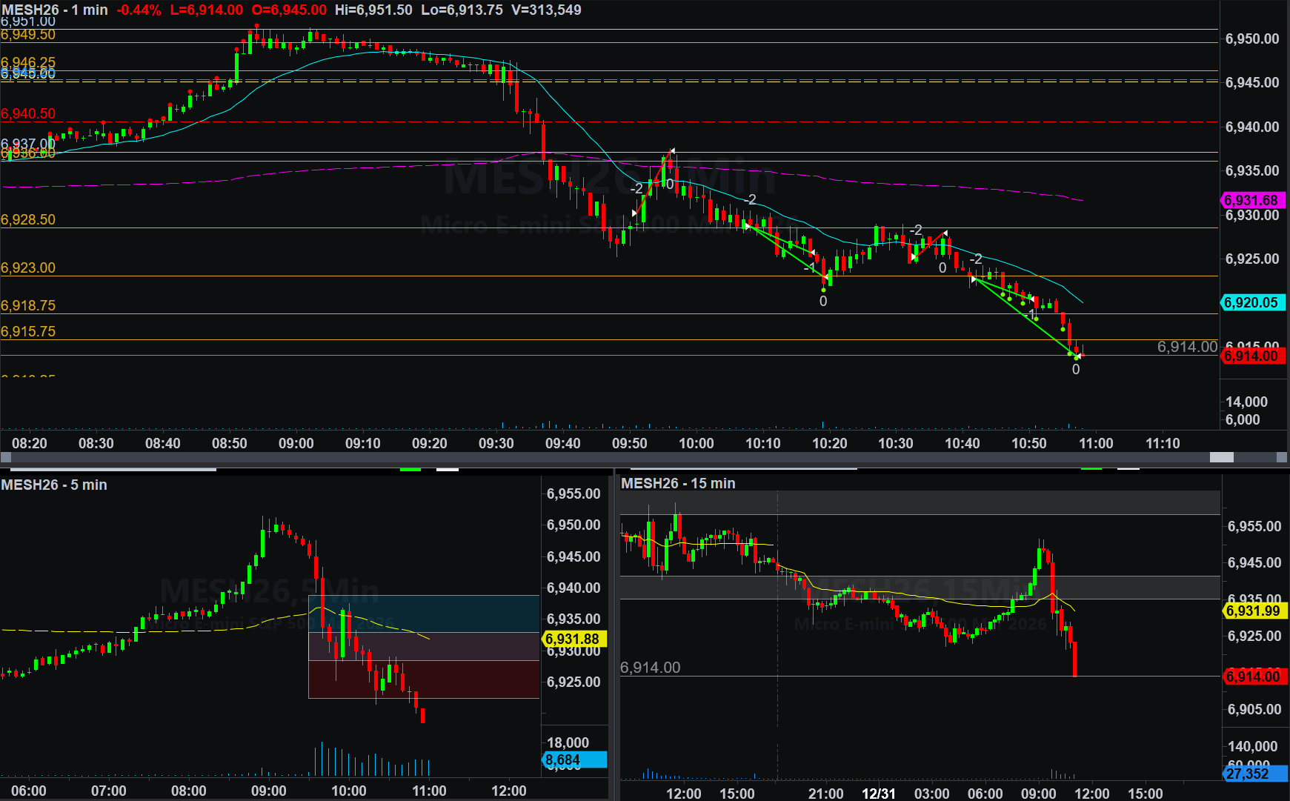Viewport: 1290px width, 801px height.
Task: Click the blue 27,352 volume tag on 15-min chart
Action: coord(1254,774)
